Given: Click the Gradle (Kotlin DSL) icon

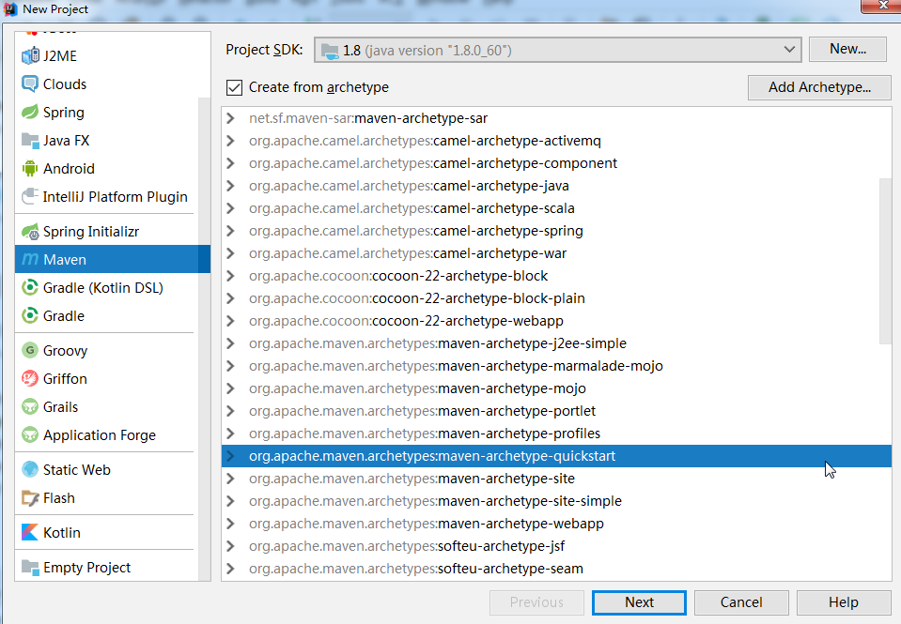Looking at the screenshot, I should click(30, 287).
